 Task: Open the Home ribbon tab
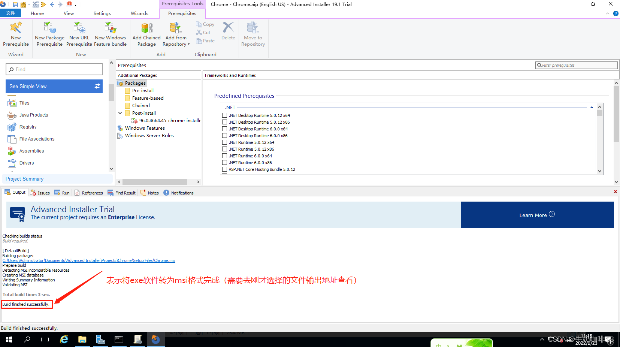[37, 13]
